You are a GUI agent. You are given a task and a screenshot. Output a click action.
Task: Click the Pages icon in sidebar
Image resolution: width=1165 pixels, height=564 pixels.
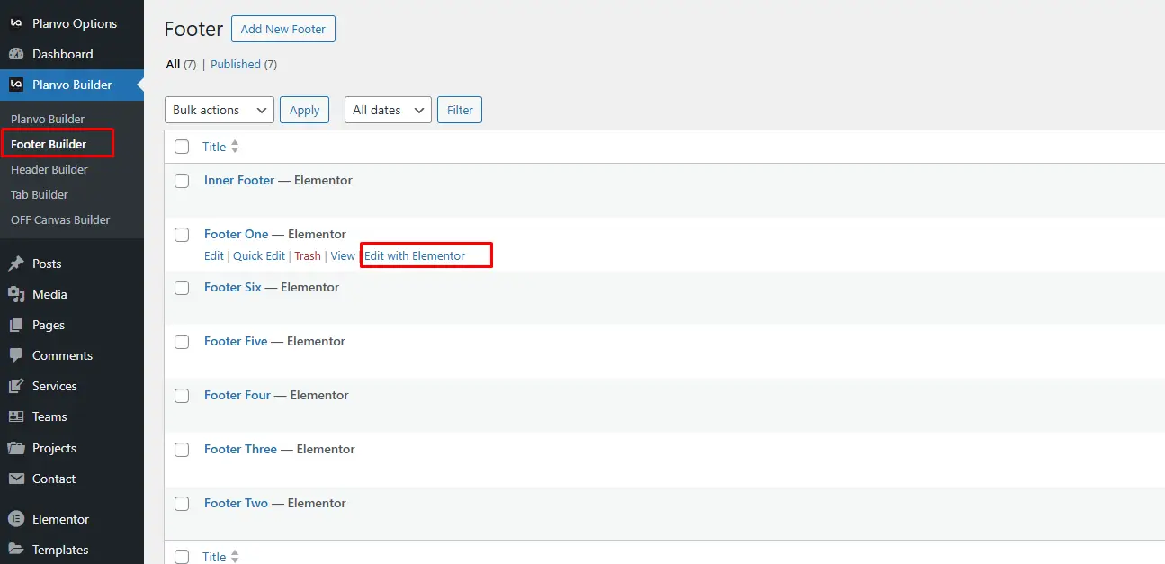pos(15,325)
